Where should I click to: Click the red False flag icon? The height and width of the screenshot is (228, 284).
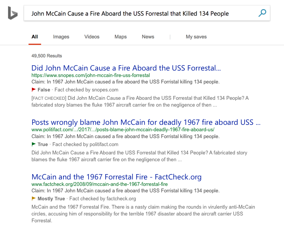click(x=33, y=90)
